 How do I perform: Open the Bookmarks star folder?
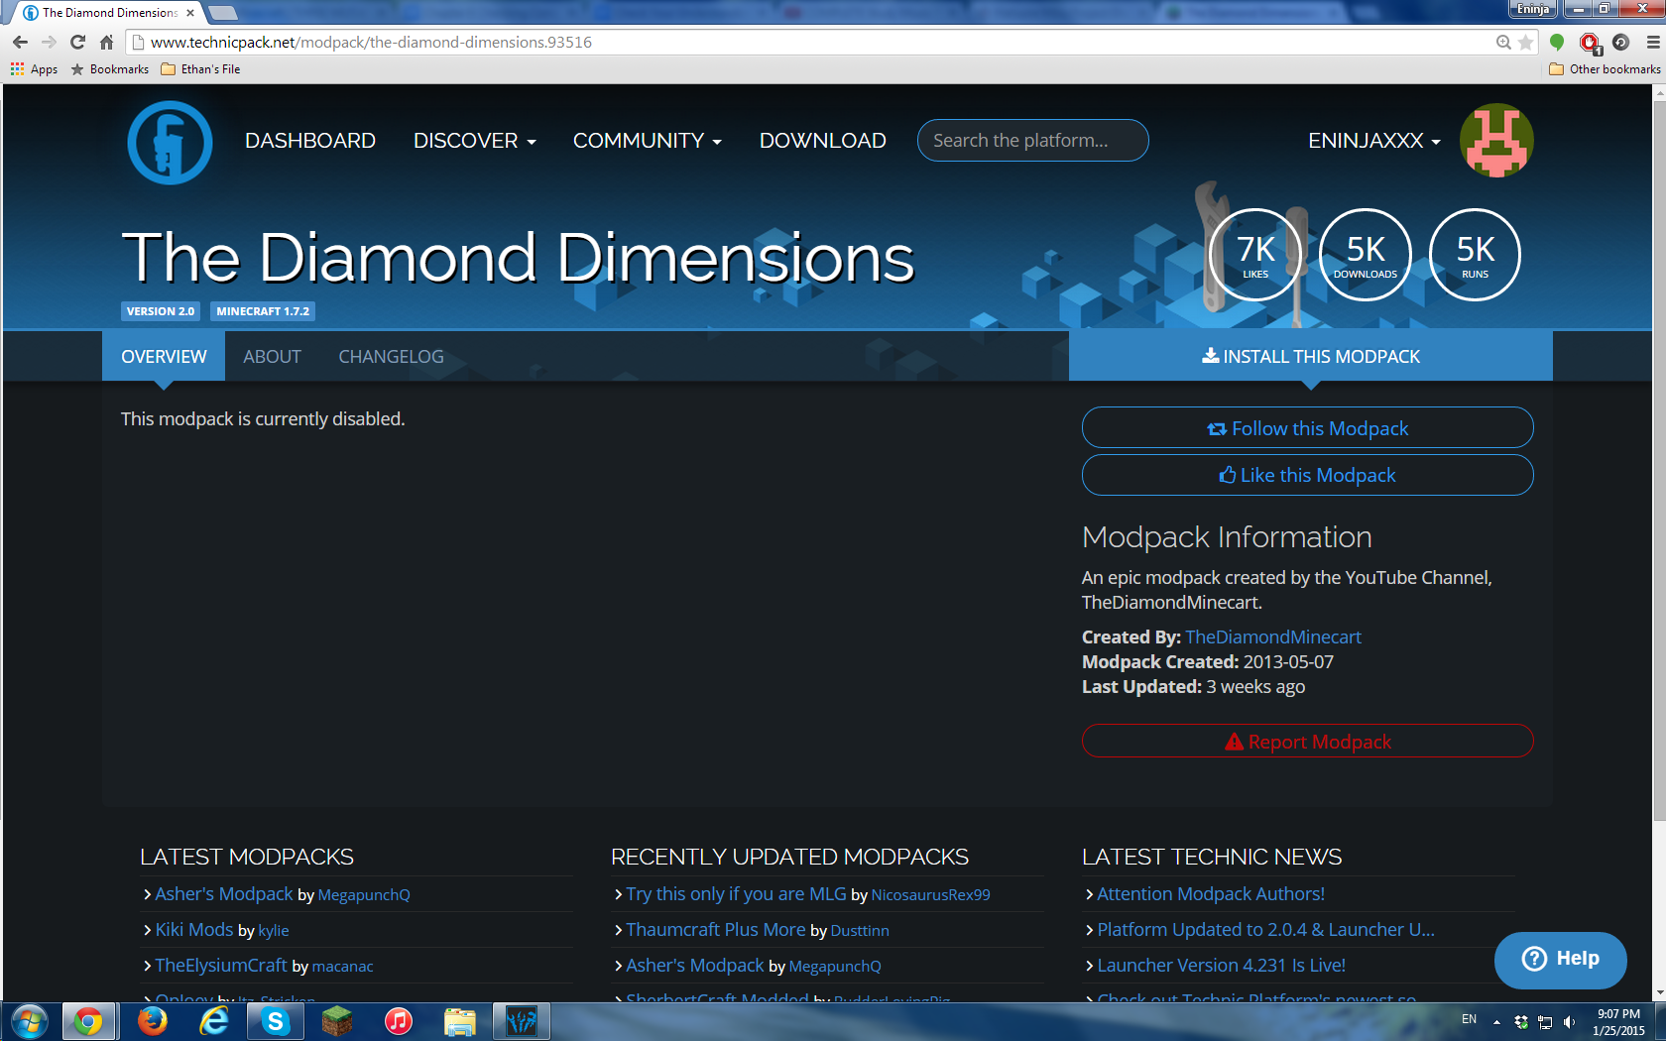[x=110, y=69]
